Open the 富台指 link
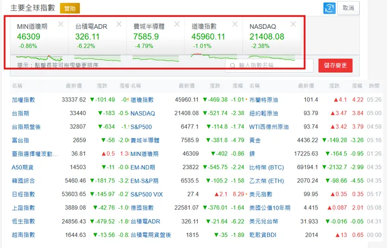The height and width of the screenshot is (248, 387). coord(20,140)
